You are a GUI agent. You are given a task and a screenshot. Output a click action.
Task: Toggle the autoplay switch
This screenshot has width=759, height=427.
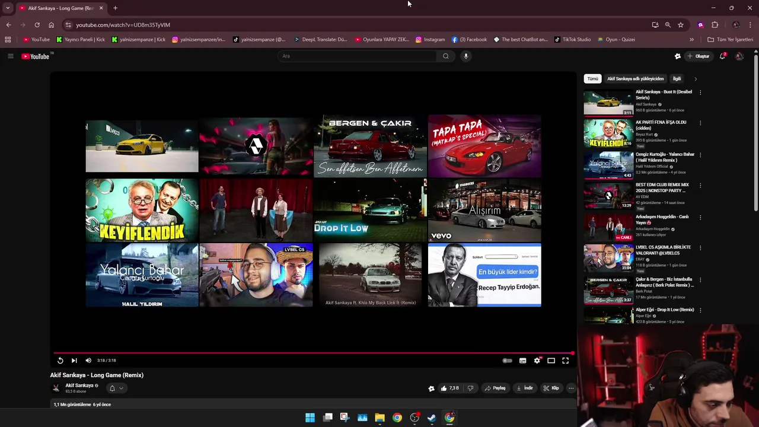508,361
